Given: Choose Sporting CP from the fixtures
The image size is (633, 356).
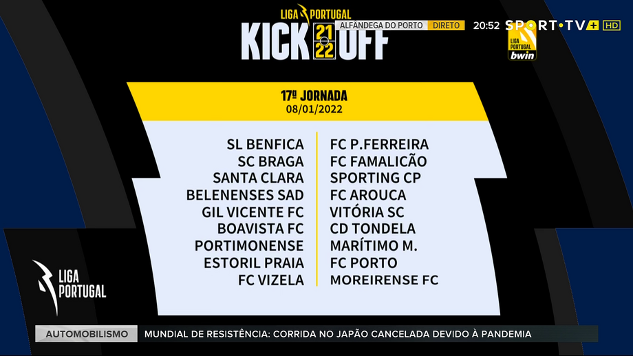Looking at the screenshot, I should tap(375, 178).
